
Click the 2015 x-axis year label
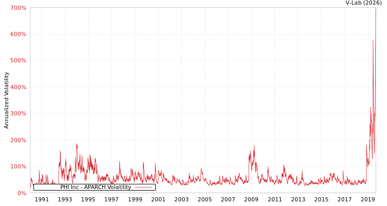click(x=321, y=199)
